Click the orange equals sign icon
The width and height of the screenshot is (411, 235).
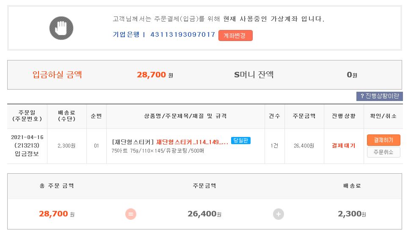pyautogui.click(x=131, y=214)
